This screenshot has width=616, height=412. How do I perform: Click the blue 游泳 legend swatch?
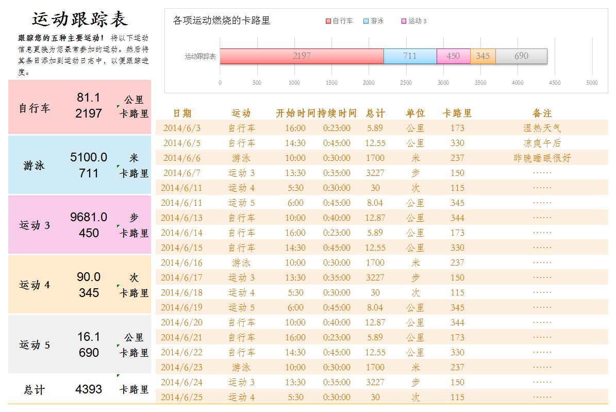pyautogui.click(x=366, y=21)
